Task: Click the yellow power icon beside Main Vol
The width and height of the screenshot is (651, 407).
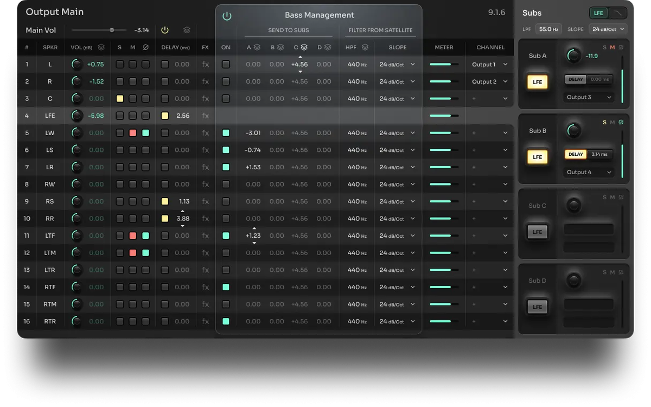Action: pos(165,30)
